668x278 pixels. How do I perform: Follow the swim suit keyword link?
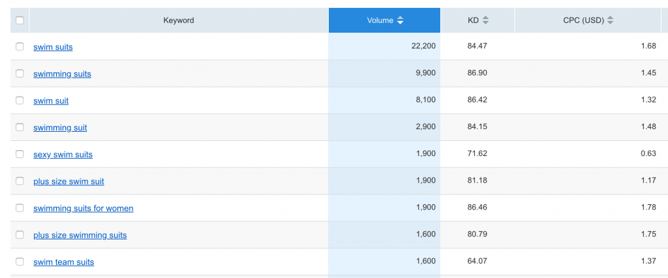click(51, 101)
